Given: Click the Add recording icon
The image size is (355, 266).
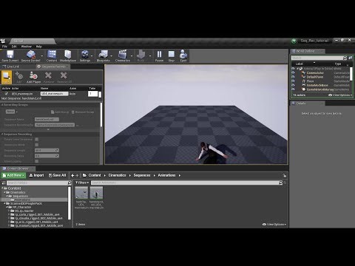Looking at the screenshot, I should pyautogui.click(x=19, y=75).
